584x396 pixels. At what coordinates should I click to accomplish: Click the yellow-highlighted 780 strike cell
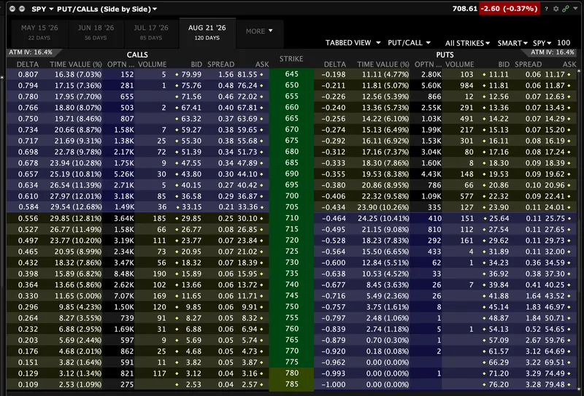(x=292, y=374)
